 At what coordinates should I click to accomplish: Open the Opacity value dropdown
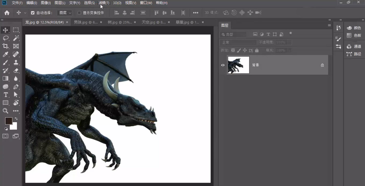(x=289, y=42)
